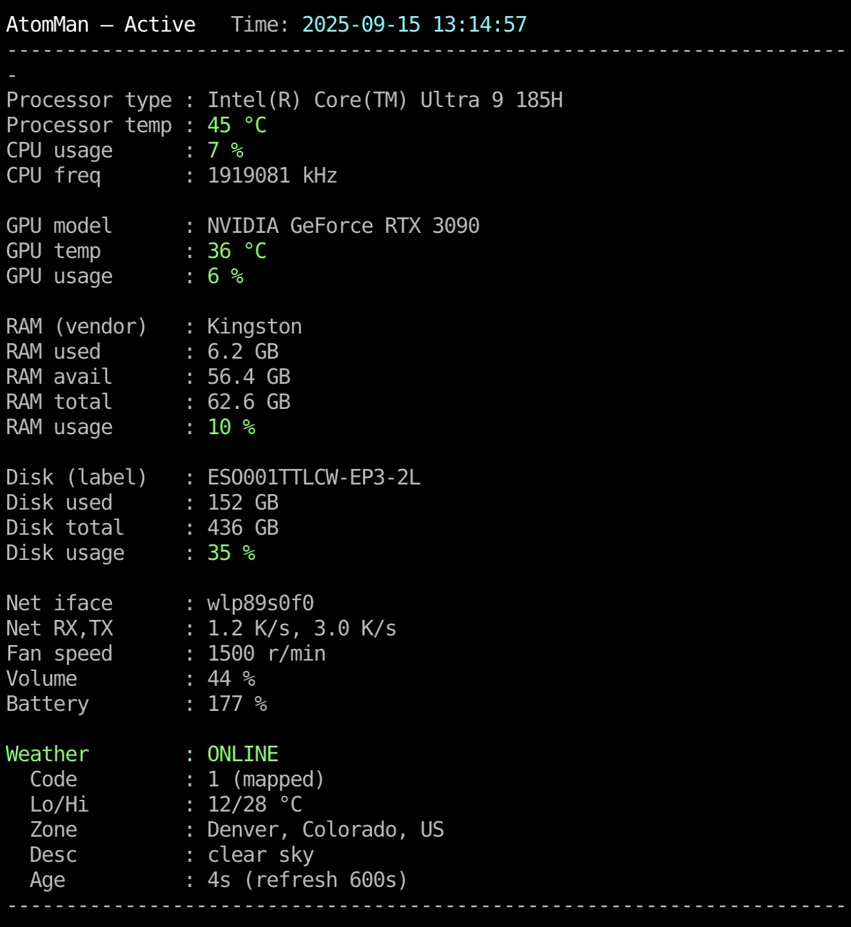Screen dimensions: 851x927
Task: Click the Disk usage 35 % value
Action: click(x=231, y=553)
